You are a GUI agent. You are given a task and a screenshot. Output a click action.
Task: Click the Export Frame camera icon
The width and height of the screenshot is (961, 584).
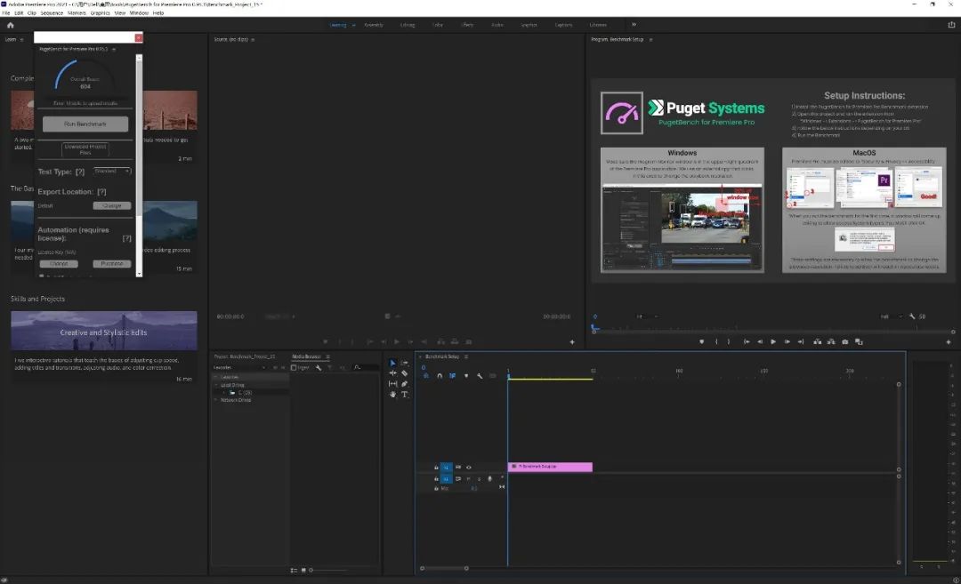(x=844, y=342)
